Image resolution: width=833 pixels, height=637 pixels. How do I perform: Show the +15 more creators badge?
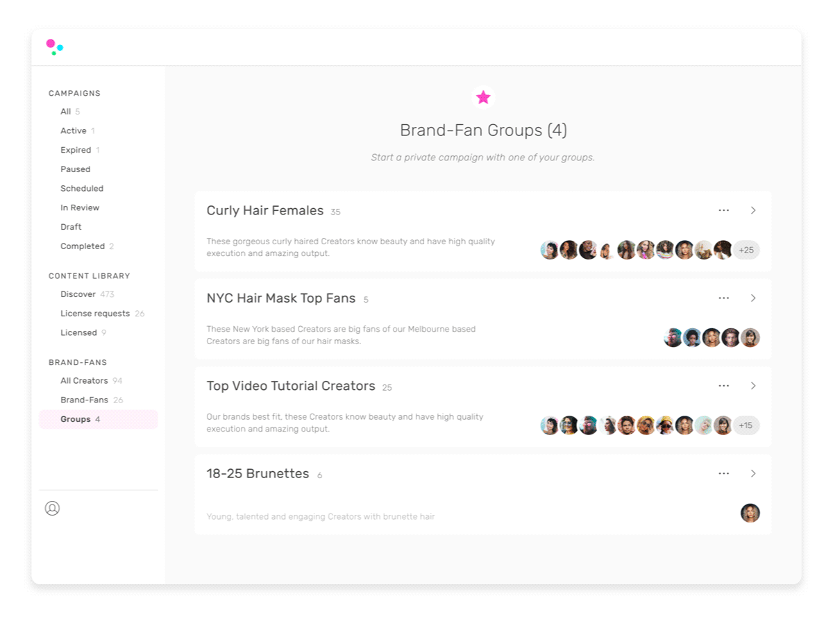[746, 425]
